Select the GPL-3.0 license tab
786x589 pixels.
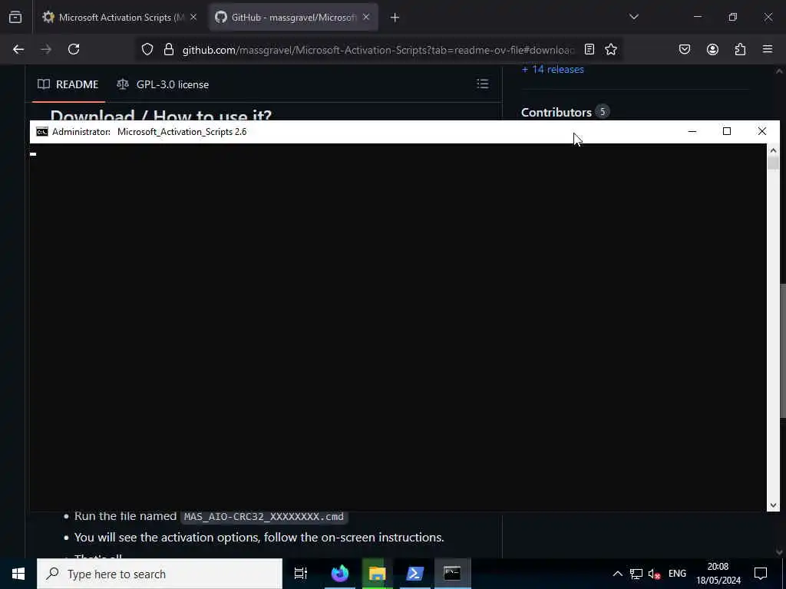163,84
